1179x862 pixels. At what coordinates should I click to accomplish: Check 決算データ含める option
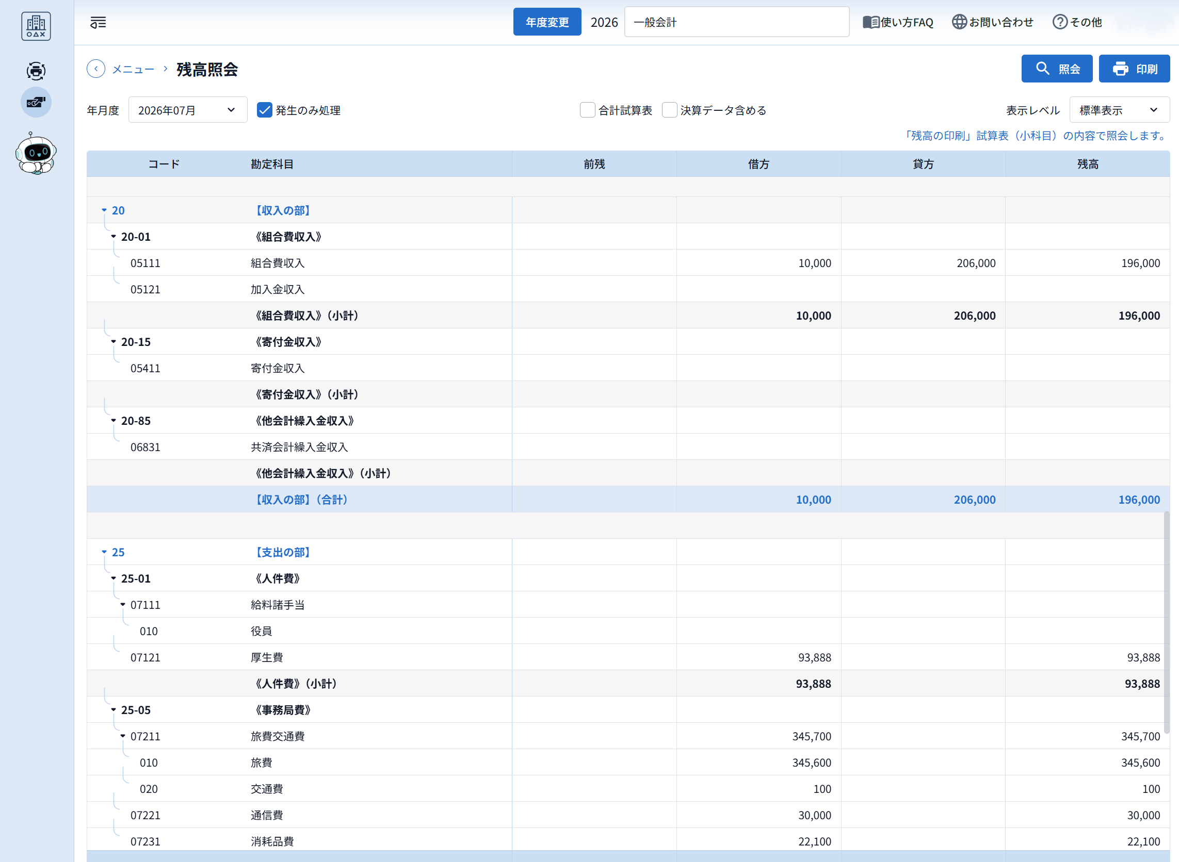click(x=669, y=110)
